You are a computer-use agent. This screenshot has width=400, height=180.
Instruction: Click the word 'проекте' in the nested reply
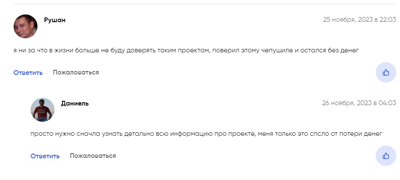241,134
